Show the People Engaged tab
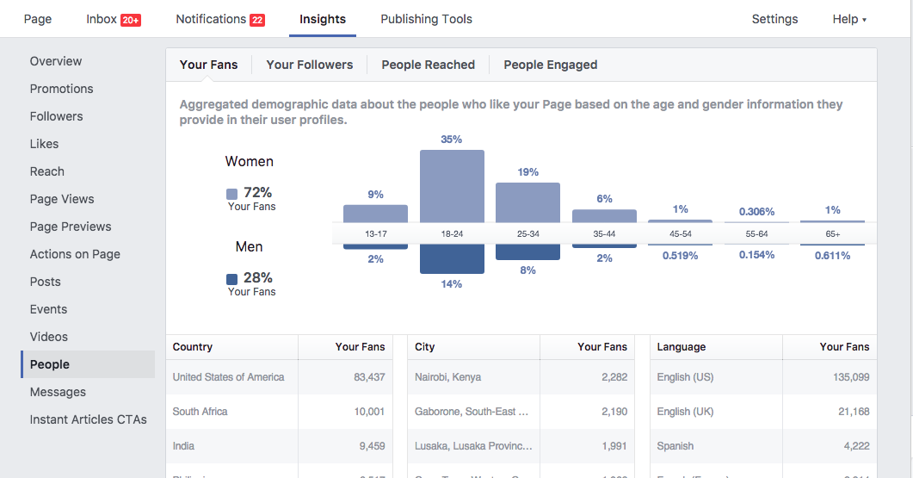The height and width of the screenshot is (478, 913). click(550, 65)
